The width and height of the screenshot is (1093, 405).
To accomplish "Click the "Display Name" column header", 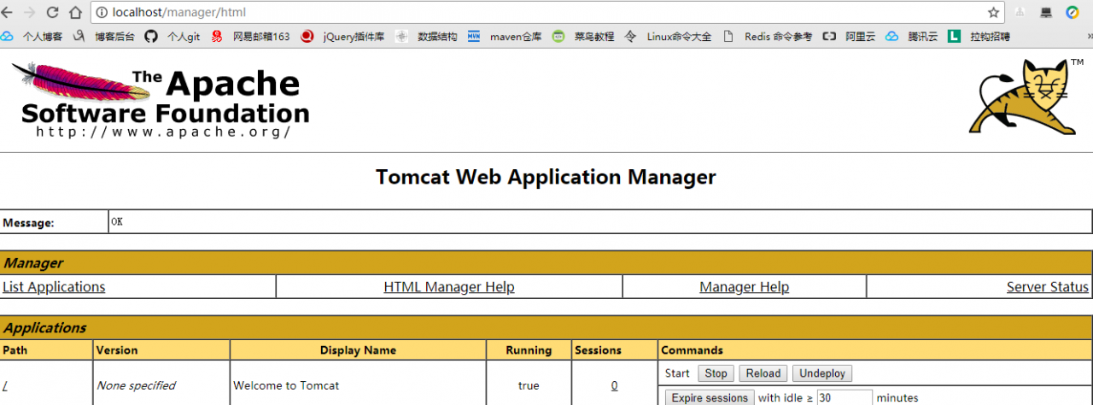I will 358,350.
